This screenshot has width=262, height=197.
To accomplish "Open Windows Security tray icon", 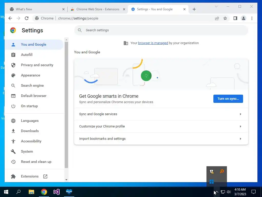I will coord(212,171).
